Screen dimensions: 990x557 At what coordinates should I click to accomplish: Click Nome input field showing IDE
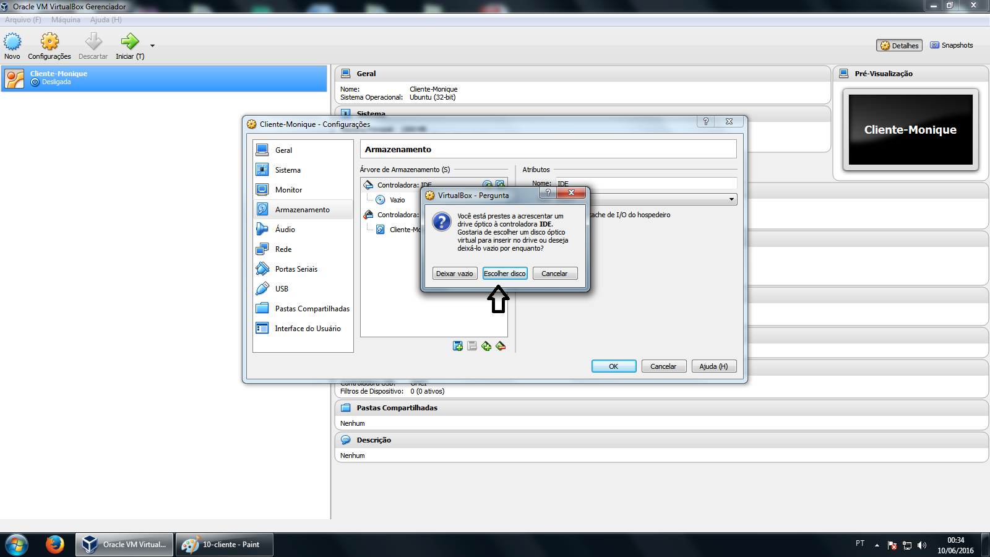pyautogui.click(x=646, y=183)
